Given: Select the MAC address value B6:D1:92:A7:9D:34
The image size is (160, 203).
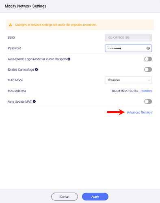Looking at the screenshot, I should click(x=125, y=91).
